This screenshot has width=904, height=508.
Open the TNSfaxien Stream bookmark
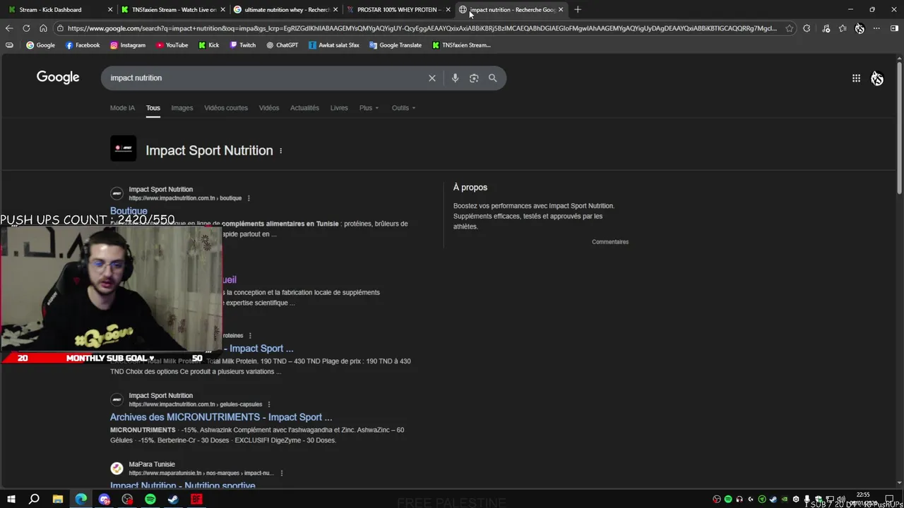[461, 45]
